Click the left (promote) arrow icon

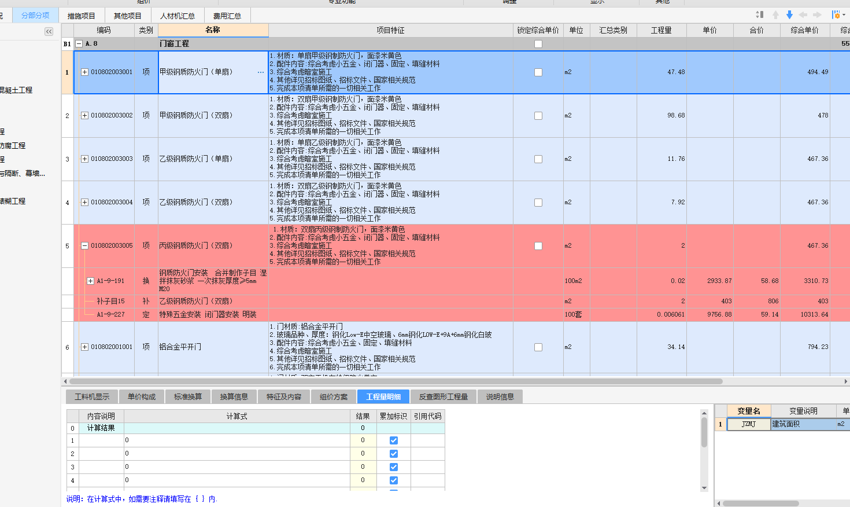pos(803,14)
